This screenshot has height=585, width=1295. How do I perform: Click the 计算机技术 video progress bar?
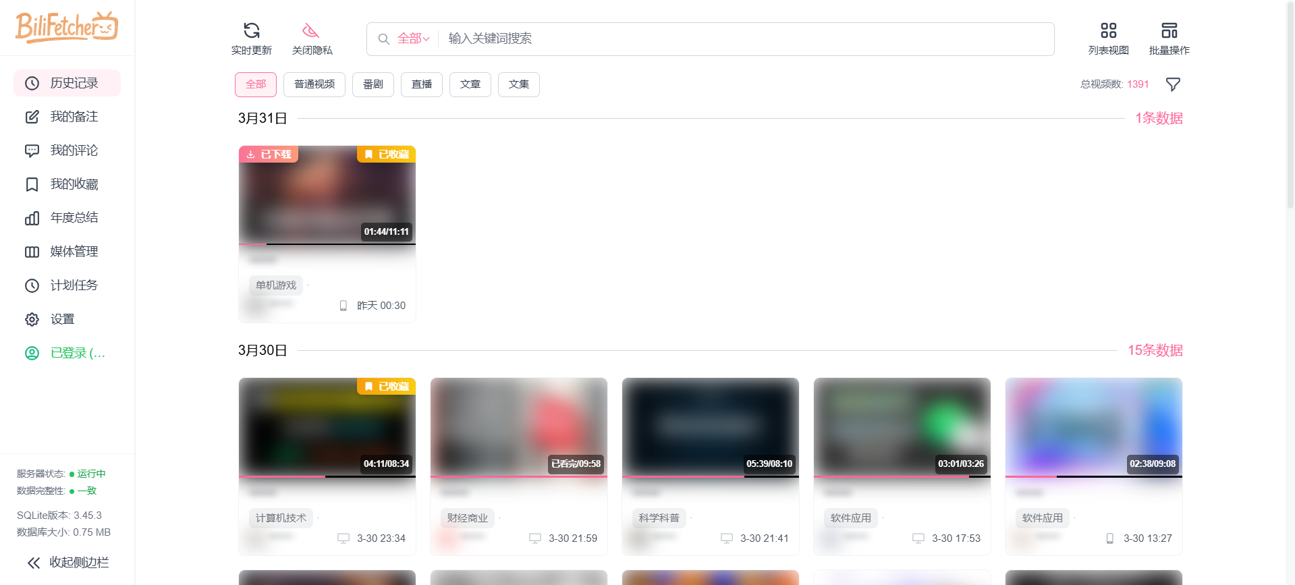pyautogui.click(x=327, y=476)
